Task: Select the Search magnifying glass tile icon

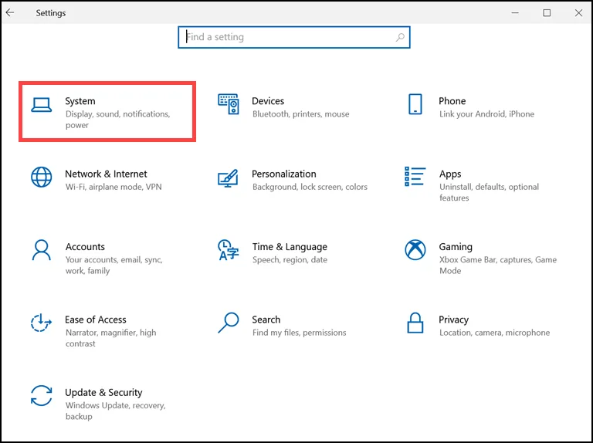Action: [x=229, y=323]
